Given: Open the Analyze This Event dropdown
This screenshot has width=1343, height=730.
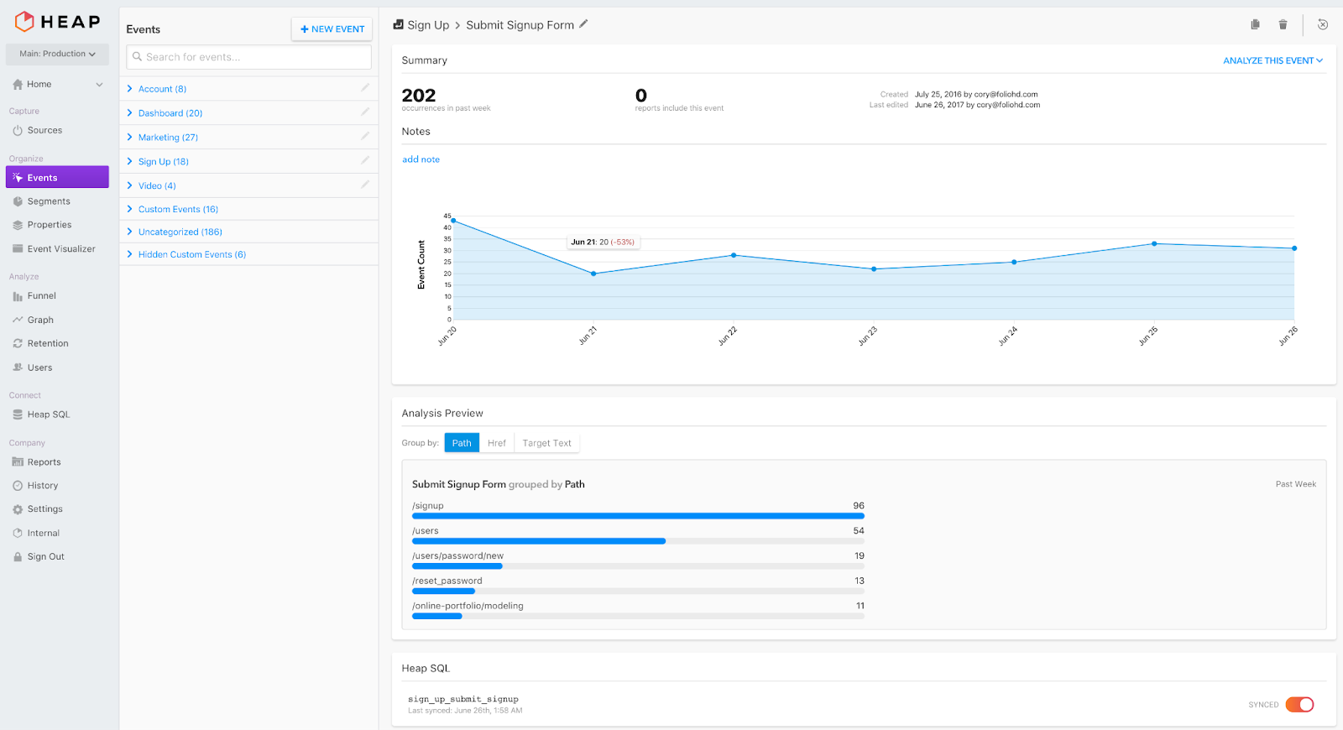Looking at the screenshot, I should (x=1272, y=60).
